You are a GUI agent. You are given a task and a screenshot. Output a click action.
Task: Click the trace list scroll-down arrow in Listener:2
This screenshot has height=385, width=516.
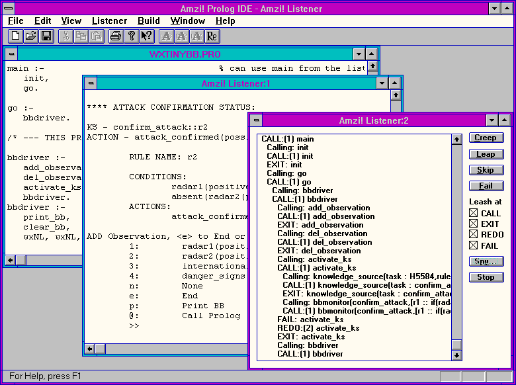coord(456,355)
